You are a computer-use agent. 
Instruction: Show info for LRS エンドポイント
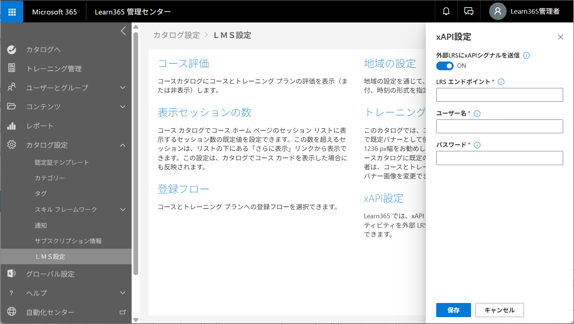(501, 82)
